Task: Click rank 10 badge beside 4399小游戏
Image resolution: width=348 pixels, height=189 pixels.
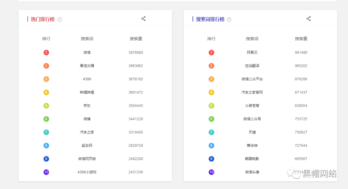Action: pyautogui.click(x=46, y=172)
